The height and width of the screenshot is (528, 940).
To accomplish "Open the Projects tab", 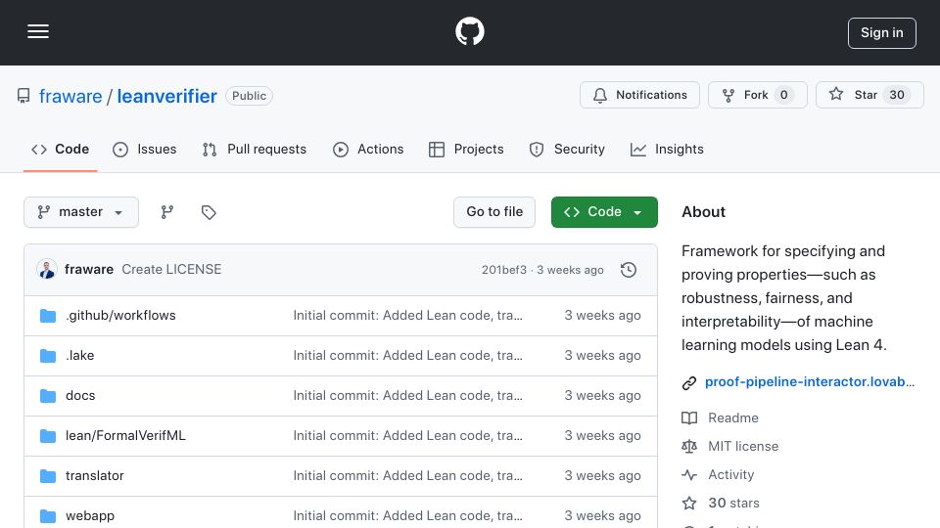I will click(466, 149).
